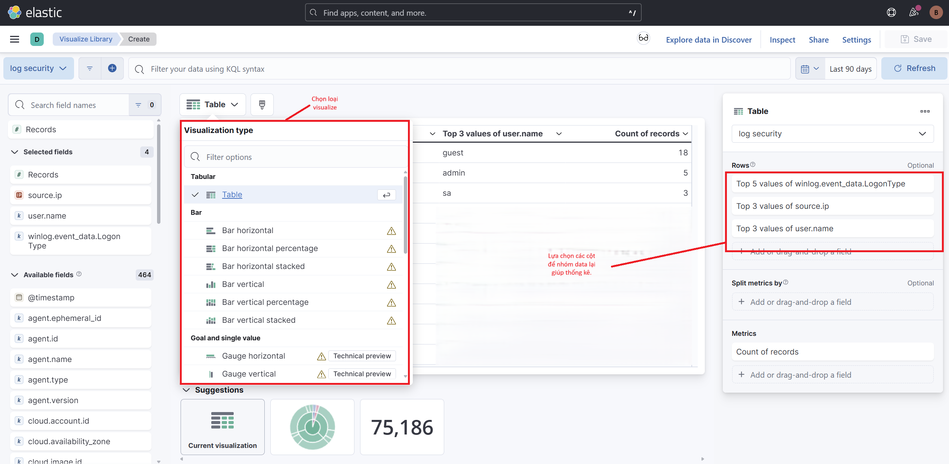Choose Gauge horizontal from visualization list
The width and height of the screenshot is (949, 464).
tap(253, 356)
